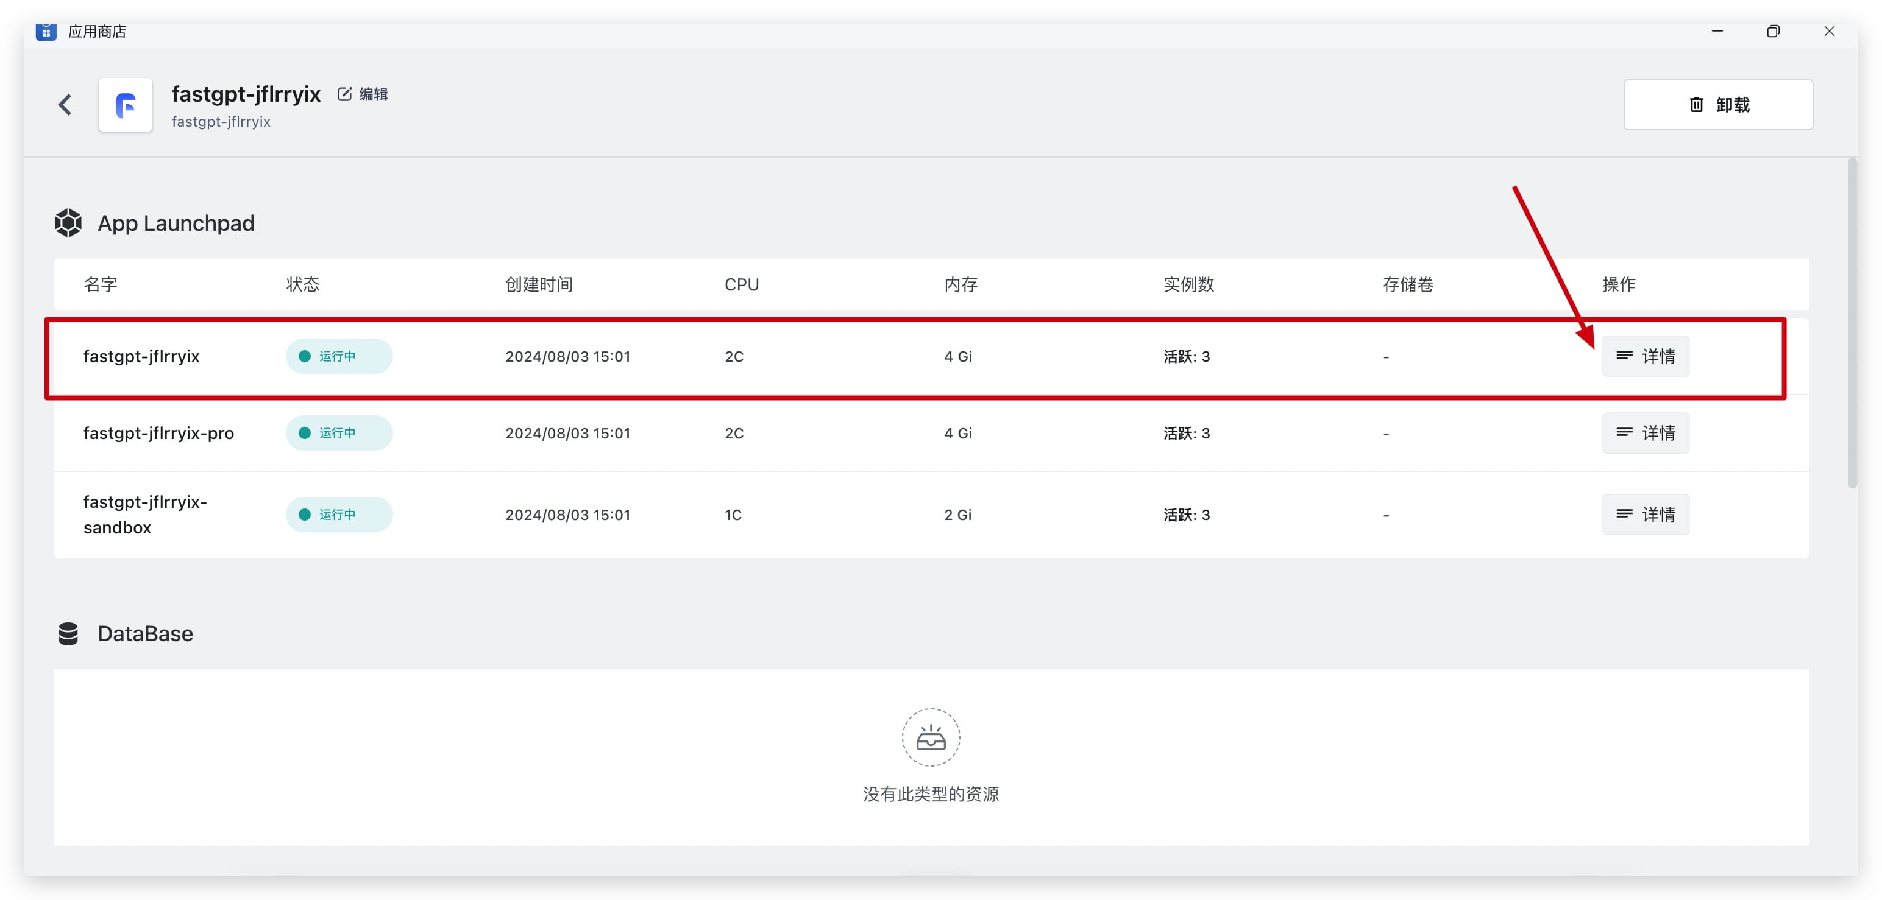Click the fastgpt-jflrryix-sandbox name cell

(144, 515)
